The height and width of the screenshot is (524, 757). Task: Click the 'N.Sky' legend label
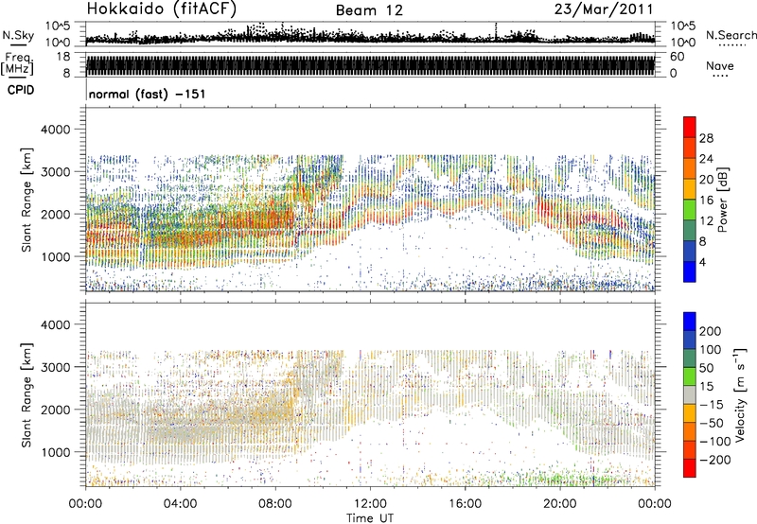pyautogui.click(x=18, y=35)
